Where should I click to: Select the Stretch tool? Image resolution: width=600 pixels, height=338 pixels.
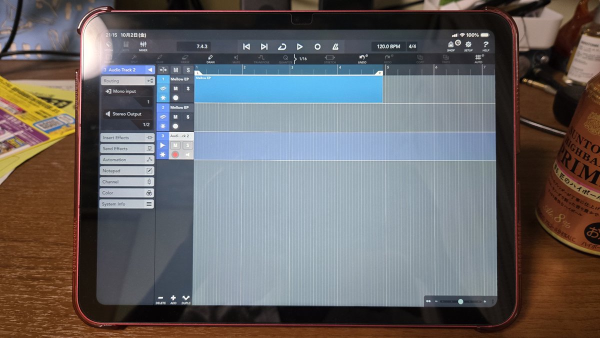tap(330, 59)
